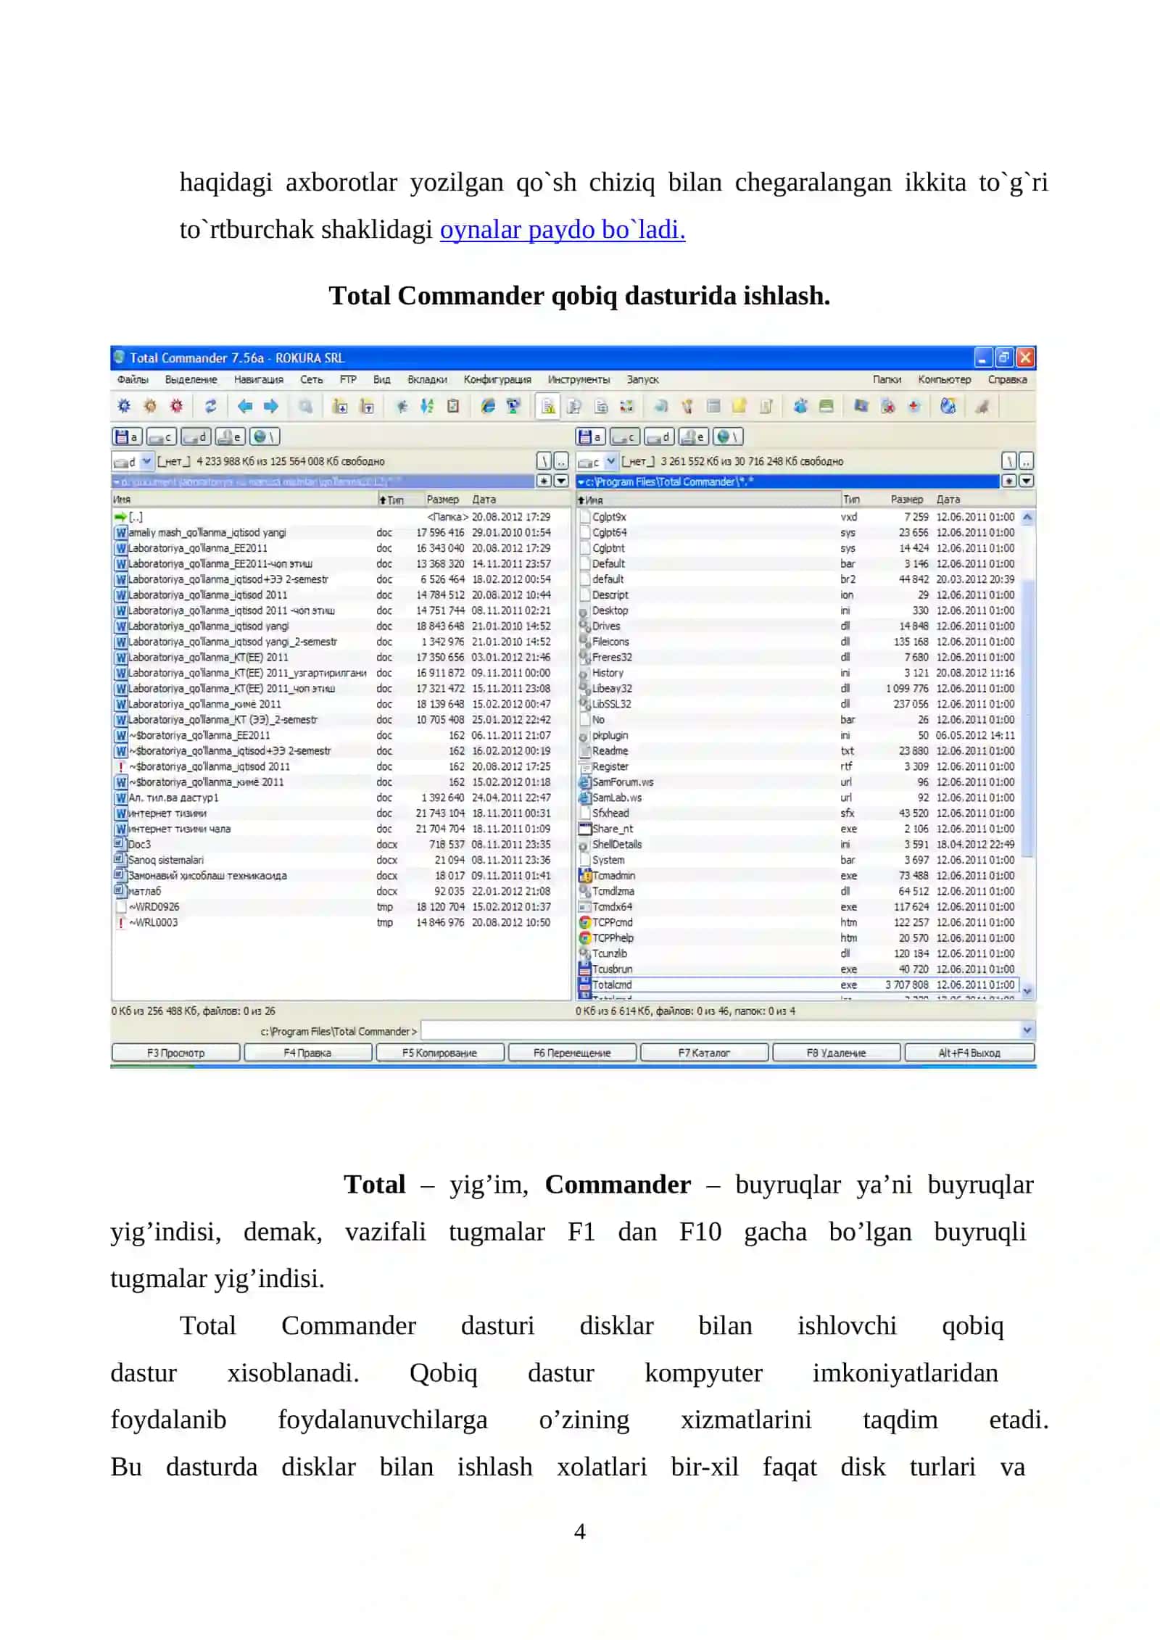Click the first folder-with-arrow icon after search
The image size is (1160, 1640).
pos(340,406)
